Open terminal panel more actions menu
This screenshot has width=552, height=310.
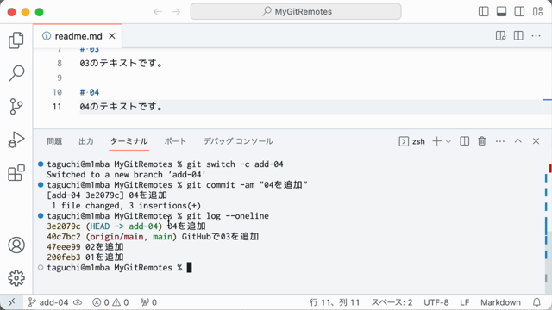(500, 141)
